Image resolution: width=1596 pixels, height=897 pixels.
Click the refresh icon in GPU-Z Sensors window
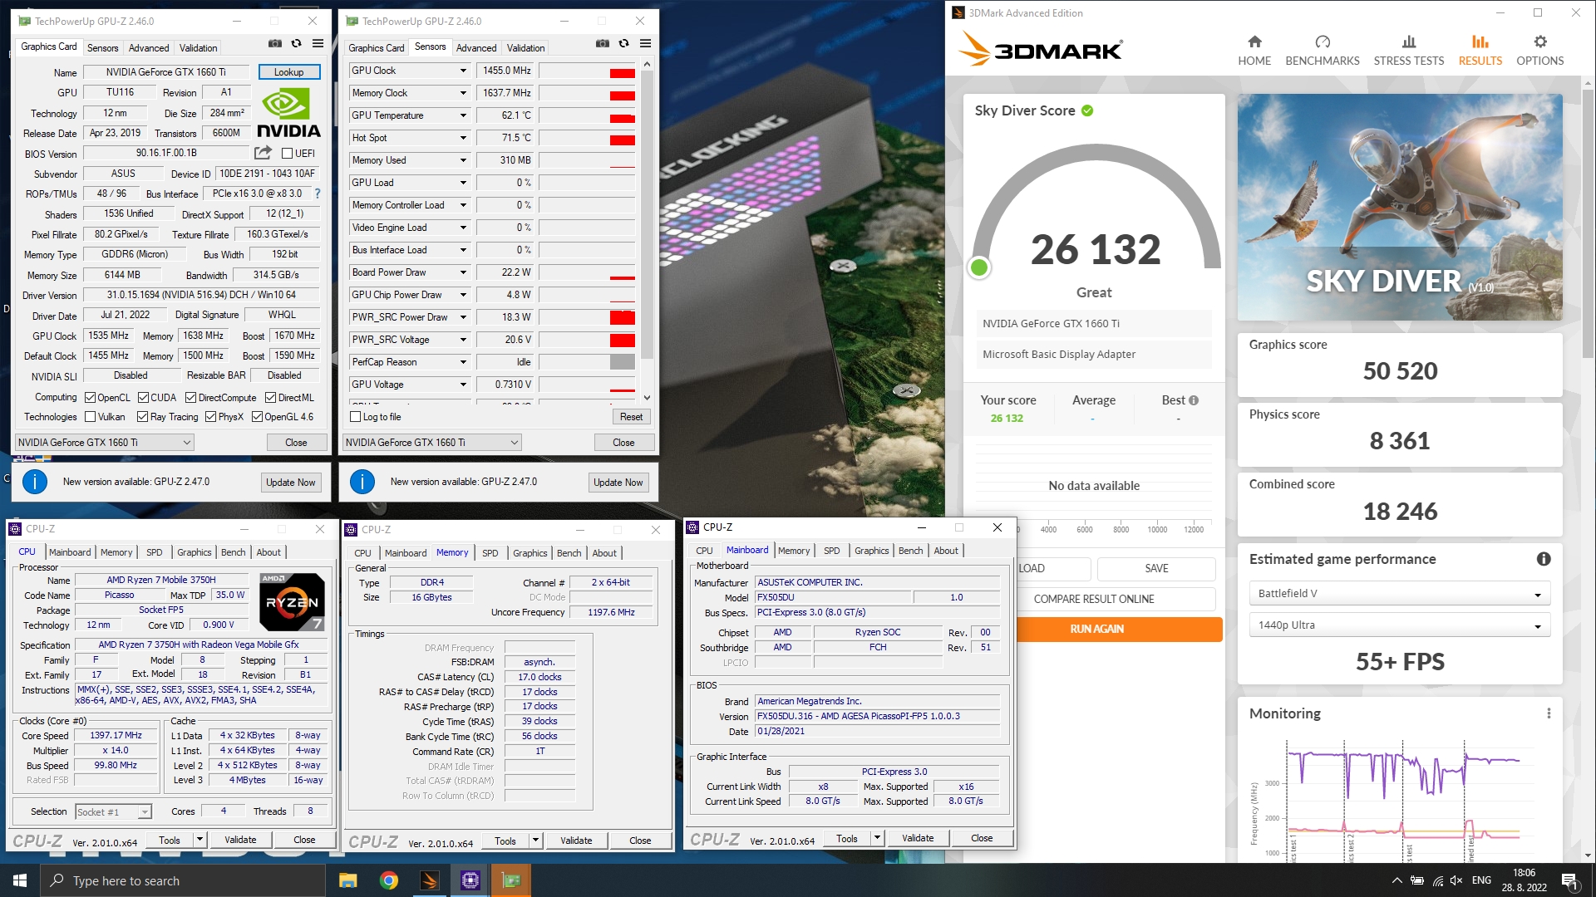(623, 44)
